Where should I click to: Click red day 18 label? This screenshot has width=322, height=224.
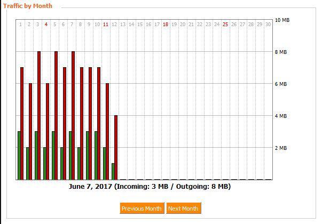[166, 25]
